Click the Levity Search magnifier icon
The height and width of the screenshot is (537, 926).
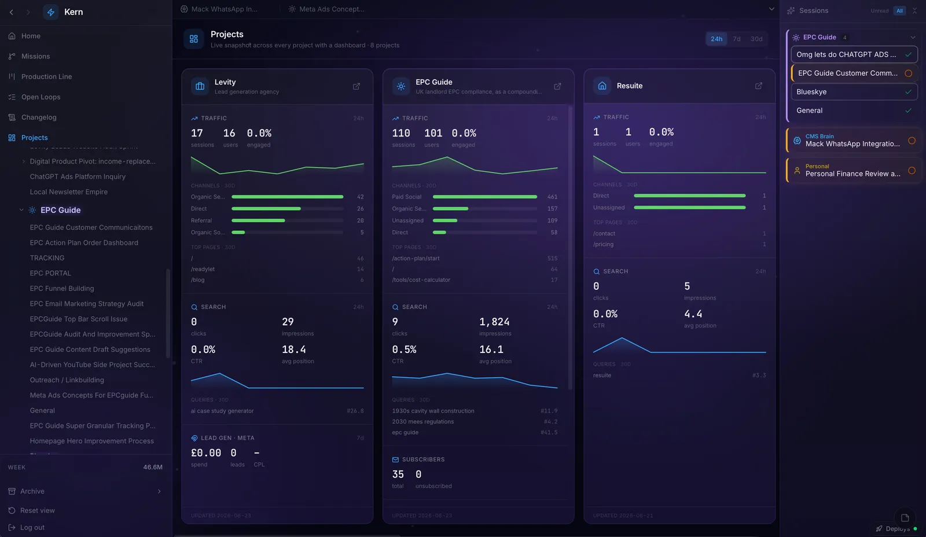(194, 307)
